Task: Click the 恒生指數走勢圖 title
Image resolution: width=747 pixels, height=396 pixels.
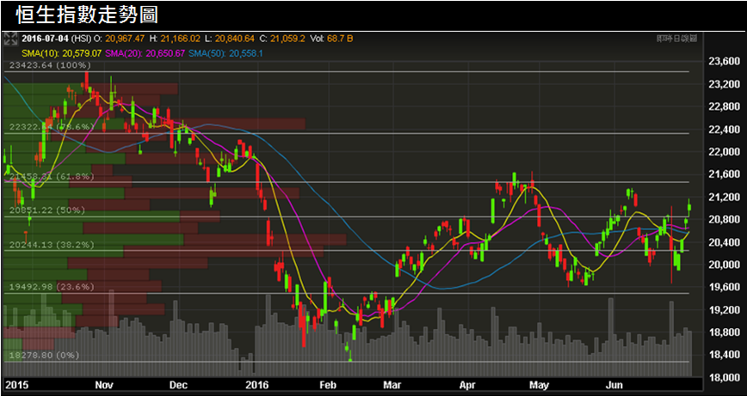Action: (87, 15)
